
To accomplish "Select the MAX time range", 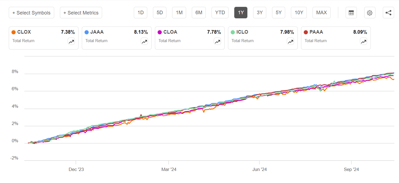I will coord(321,13).
